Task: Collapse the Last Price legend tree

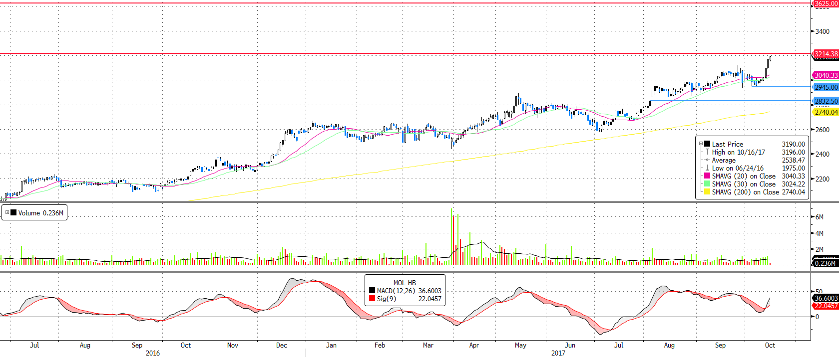Action: [x=701, y=144]
